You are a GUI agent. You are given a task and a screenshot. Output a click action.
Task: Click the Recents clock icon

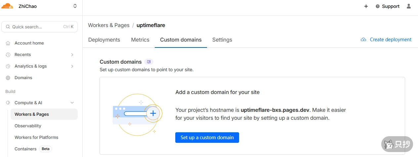pos(8,55)
